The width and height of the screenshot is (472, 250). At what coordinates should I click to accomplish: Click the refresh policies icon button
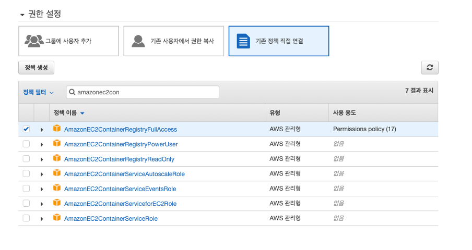click(x=430, y=68)
